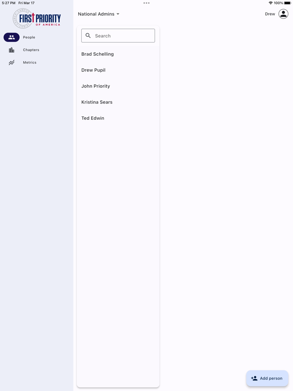Screen dimensions: 293x391
Task: Click the Drew profile avatar icon
Action: [283, 14]
